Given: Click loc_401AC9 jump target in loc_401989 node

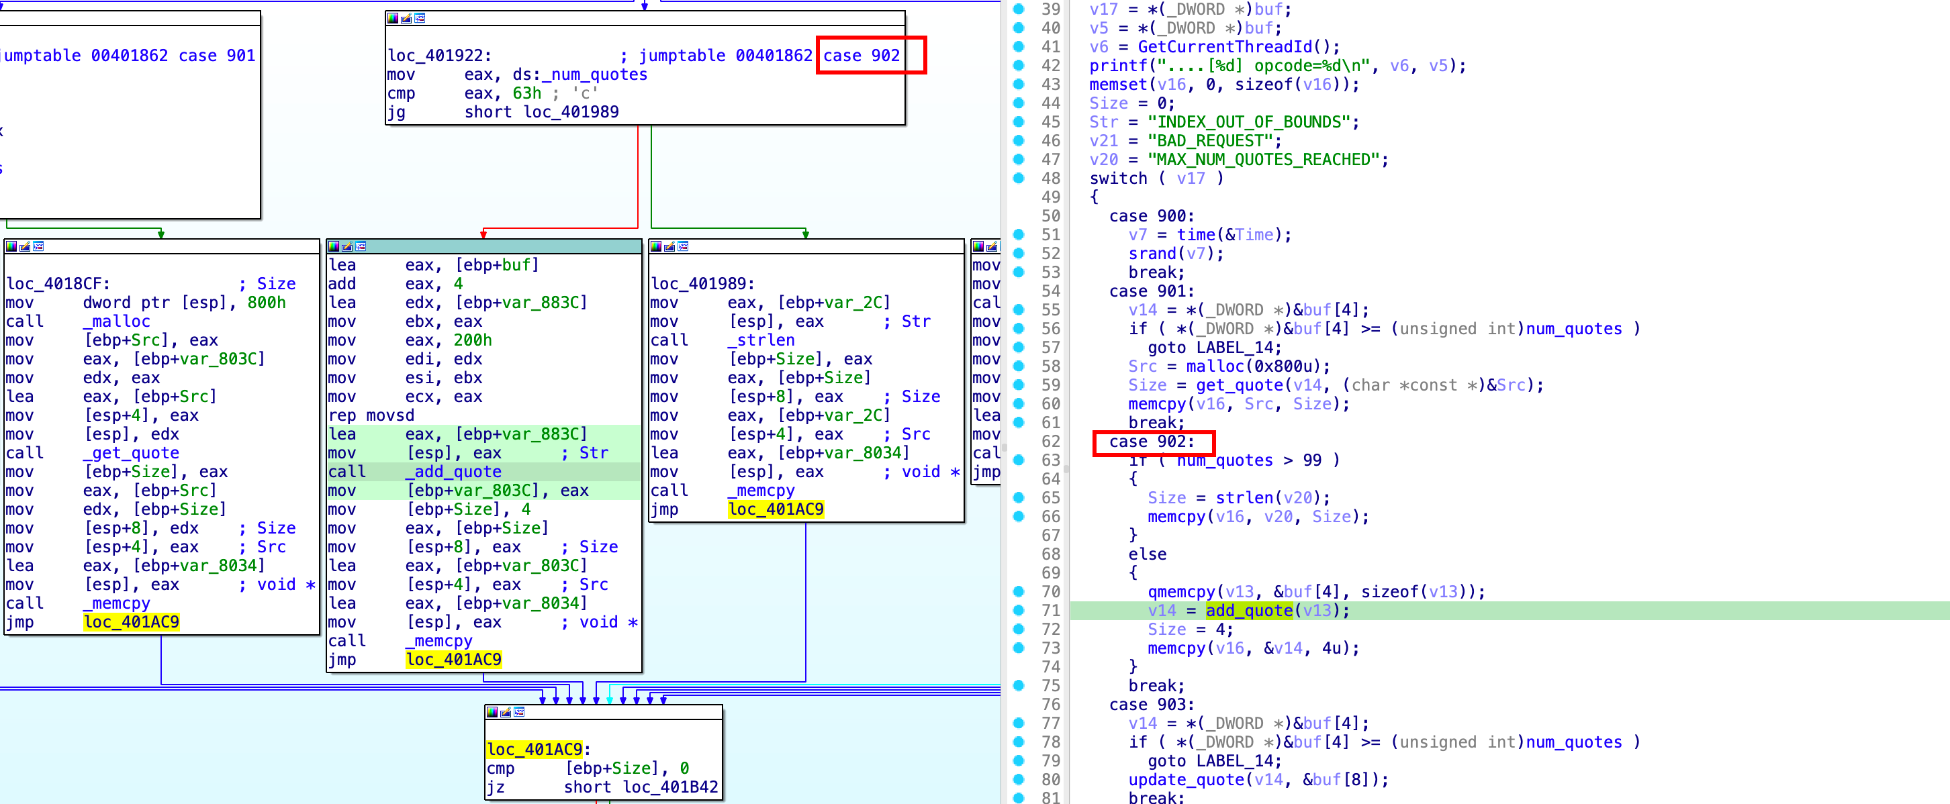Looking at the screenshot, I should pos(776,510).
